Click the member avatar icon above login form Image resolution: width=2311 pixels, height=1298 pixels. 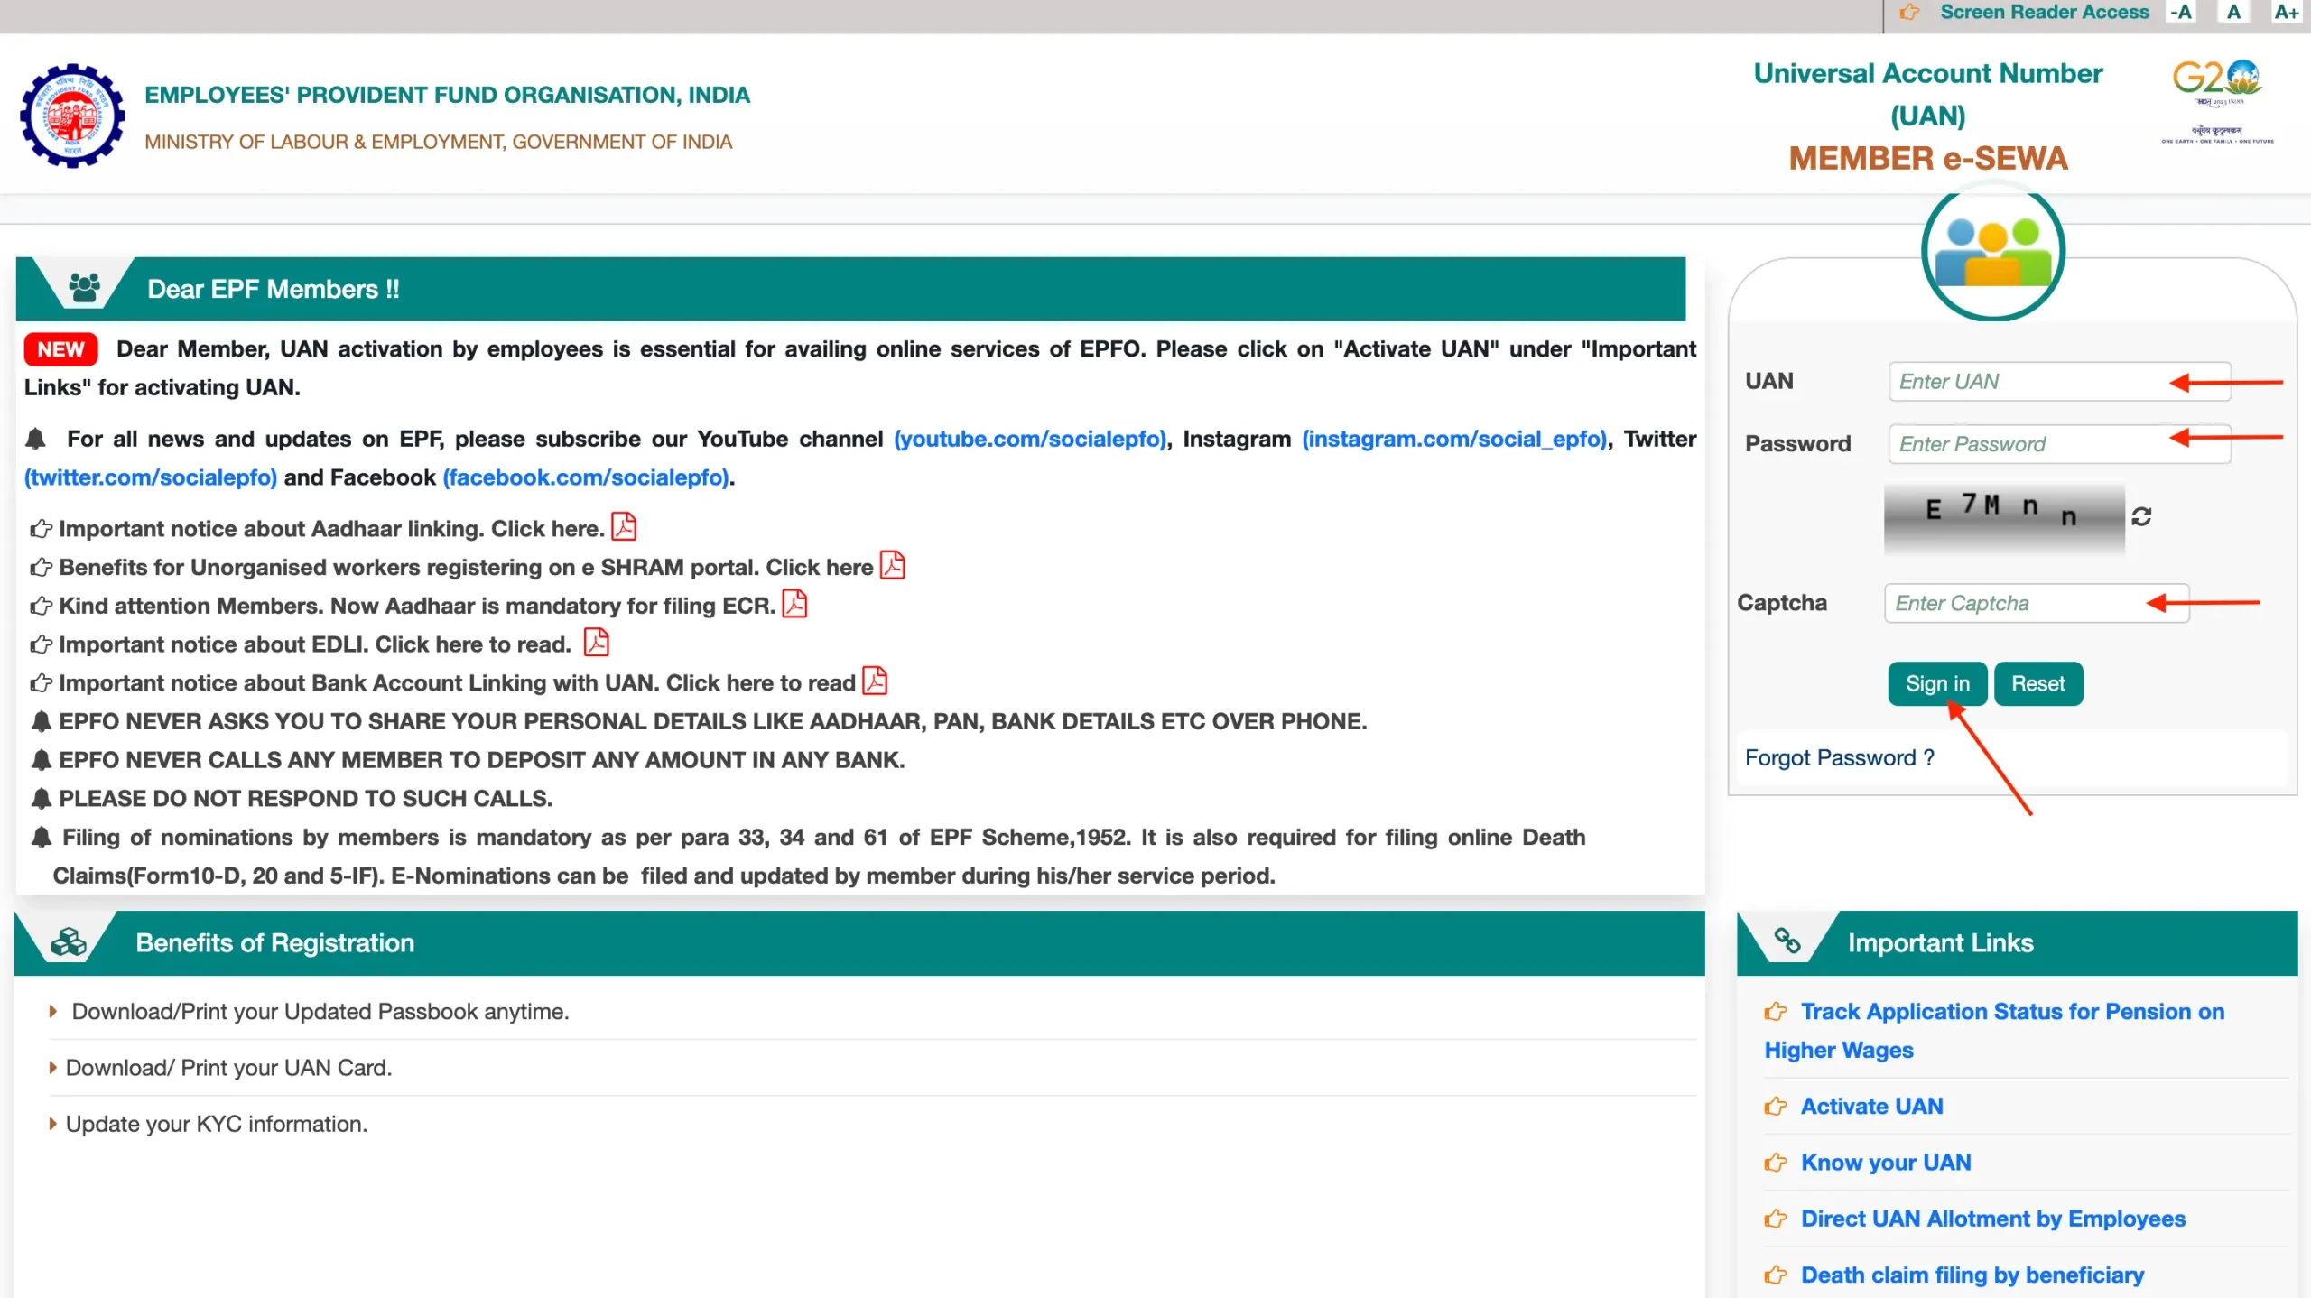click(x=1993, y=251)
